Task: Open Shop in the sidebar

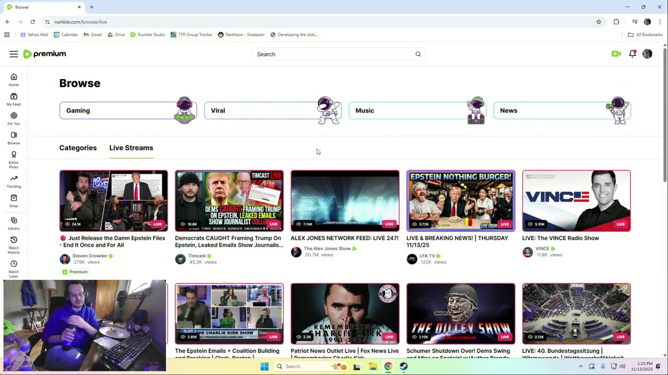Action: point(14,201)
